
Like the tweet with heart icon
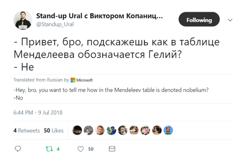tap(80, 149)
